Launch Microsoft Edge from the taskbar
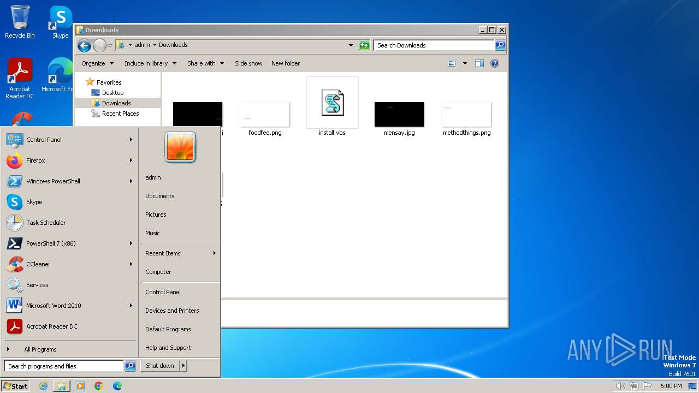699x393 pixels. tap(117, 386)
